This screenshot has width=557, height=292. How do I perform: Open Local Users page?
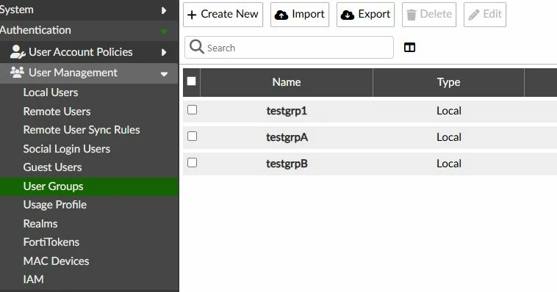(51, 92)
